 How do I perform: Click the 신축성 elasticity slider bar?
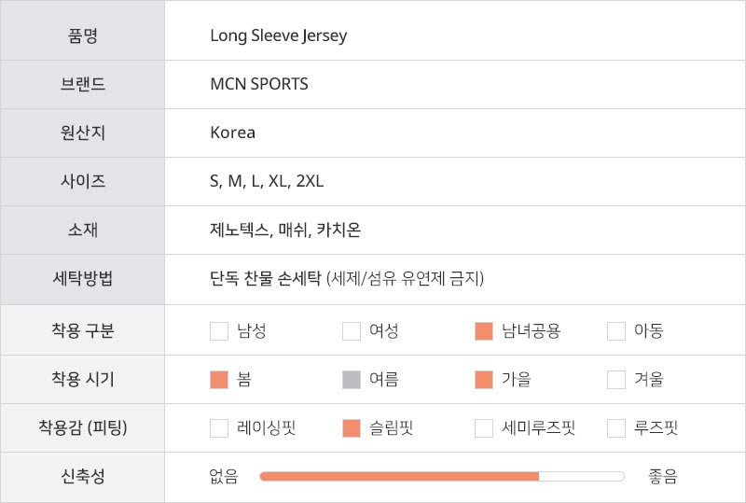(x=441, y=477)
